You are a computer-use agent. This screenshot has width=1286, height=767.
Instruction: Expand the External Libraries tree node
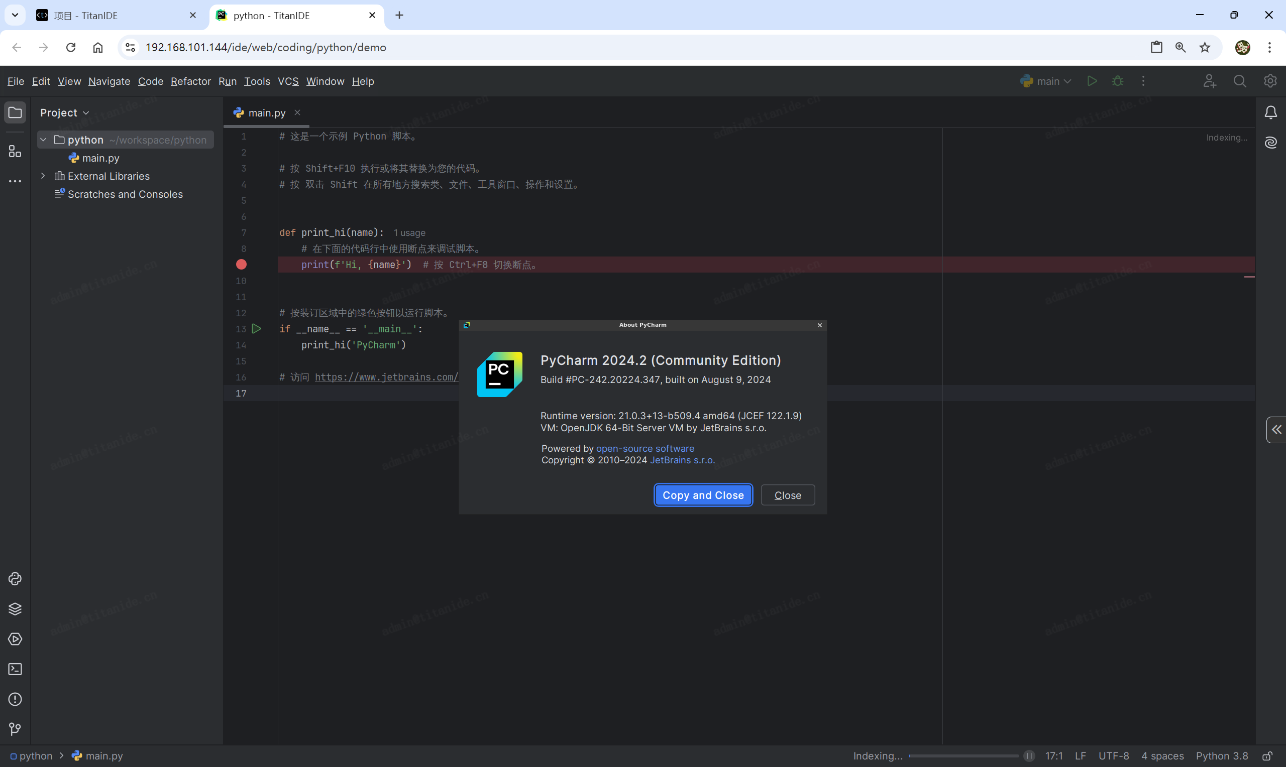(x=43, y=176)
